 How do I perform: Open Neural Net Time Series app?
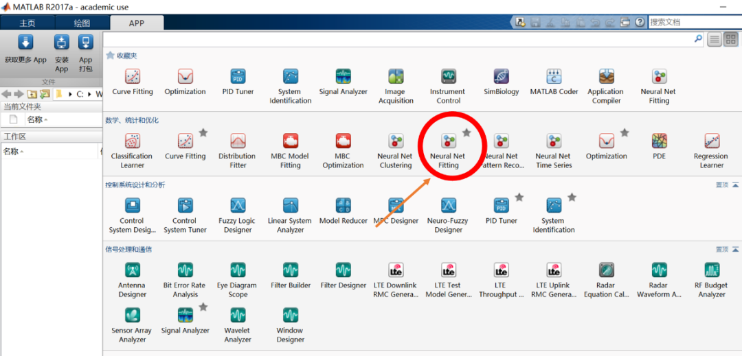pos(554,151)
